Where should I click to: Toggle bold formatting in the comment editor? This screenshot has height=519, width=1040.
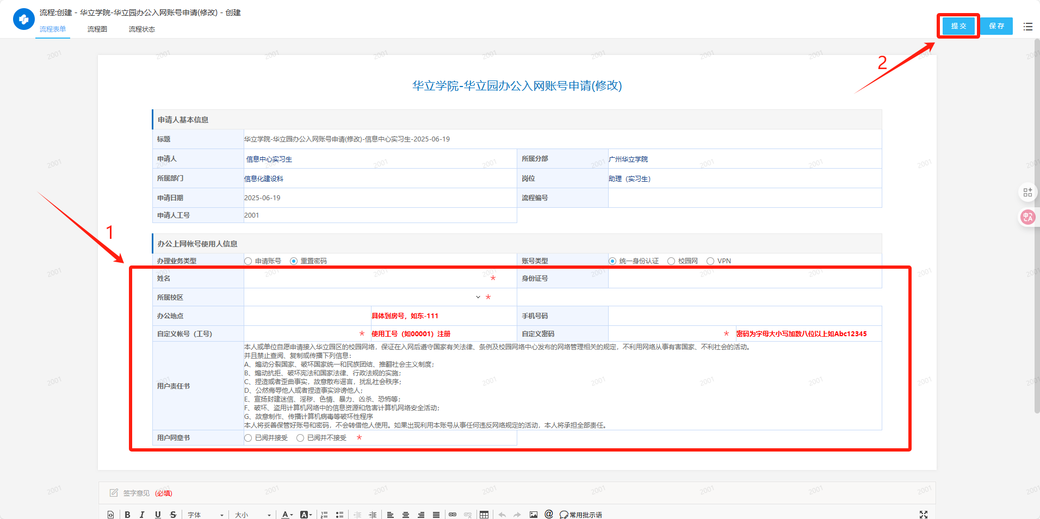point(127,515)
